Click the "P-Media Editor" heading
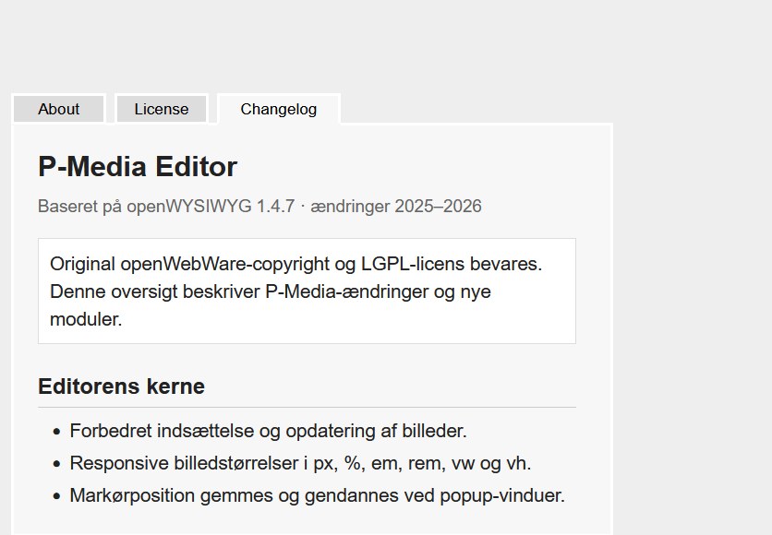The height and width of the screenshot is (535, 772). pyautogui.click(x=138, y=167)
